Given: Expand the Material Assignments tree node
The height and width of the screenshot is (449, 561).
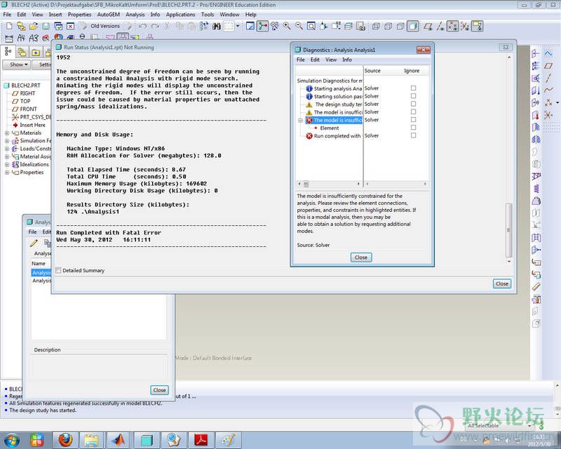Looking at the screenshot, I should [x=7, y=156].
